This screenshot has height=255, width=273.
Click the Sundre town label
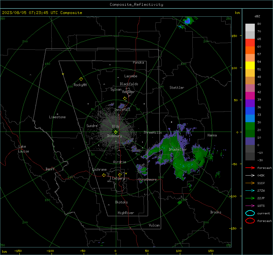click(92, 126)
